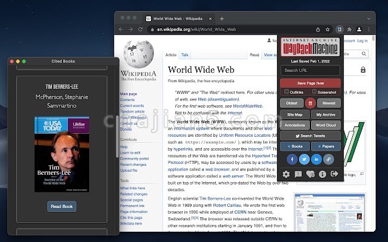The height and width of the screenshot is (242, 388).
Task: Open the Robert Cailliau link
Action: tap(227, 205)
